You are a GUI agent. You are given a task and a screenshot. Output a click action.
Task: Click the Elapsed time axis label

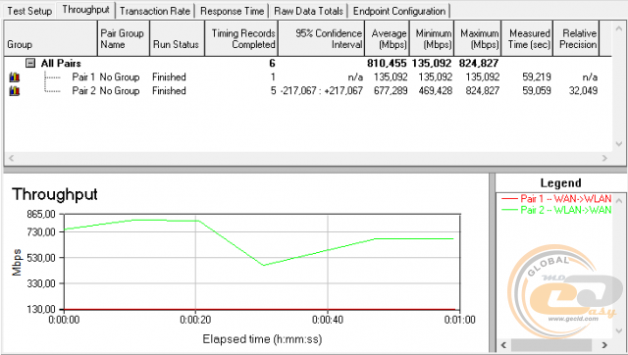click(x=262, y=339)
